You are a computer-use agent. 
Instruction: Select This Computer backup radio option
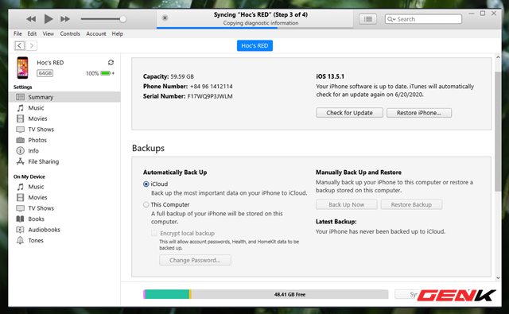click(146, 204)
